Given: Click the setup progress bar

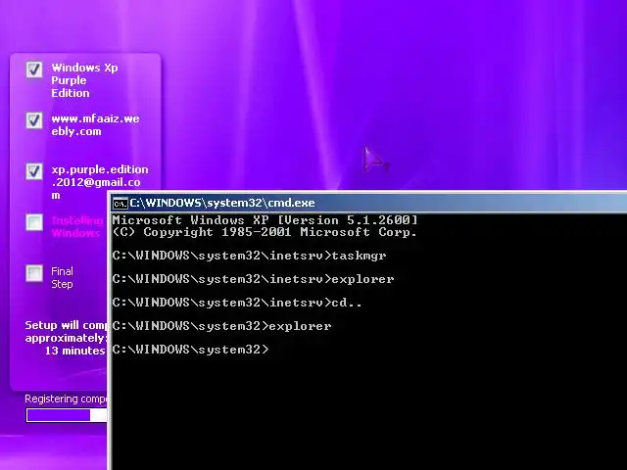Looking at the screenshot, I should [x=67, y=415].
